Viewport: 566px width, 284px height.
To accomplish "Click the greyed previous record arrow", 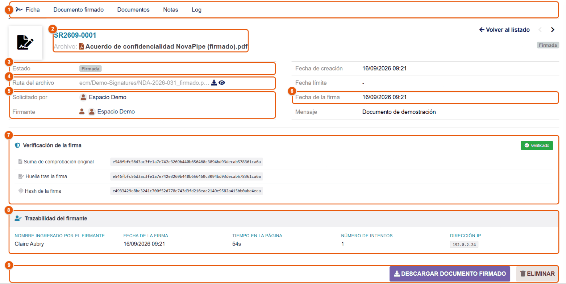I will click(x=540, y=30).
